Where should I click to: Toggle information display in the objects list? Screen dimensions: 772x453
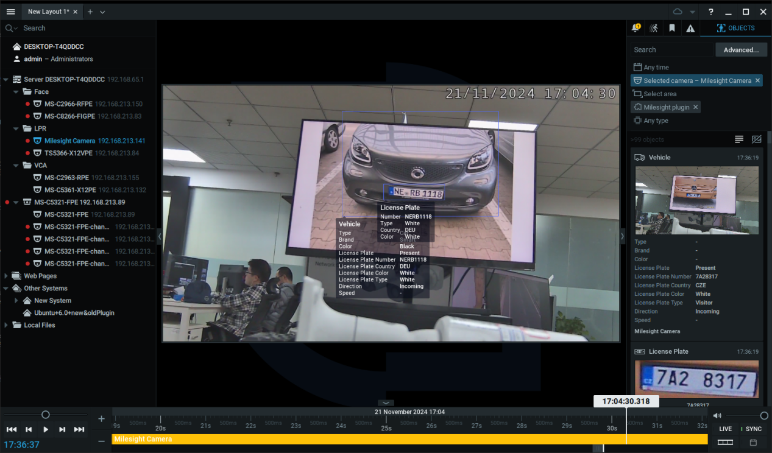click(739, 139)
